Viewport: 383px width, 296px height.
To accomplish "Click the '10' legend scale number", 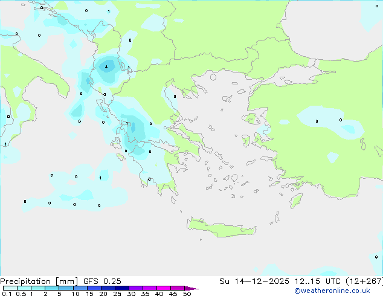I will point(75,294).
